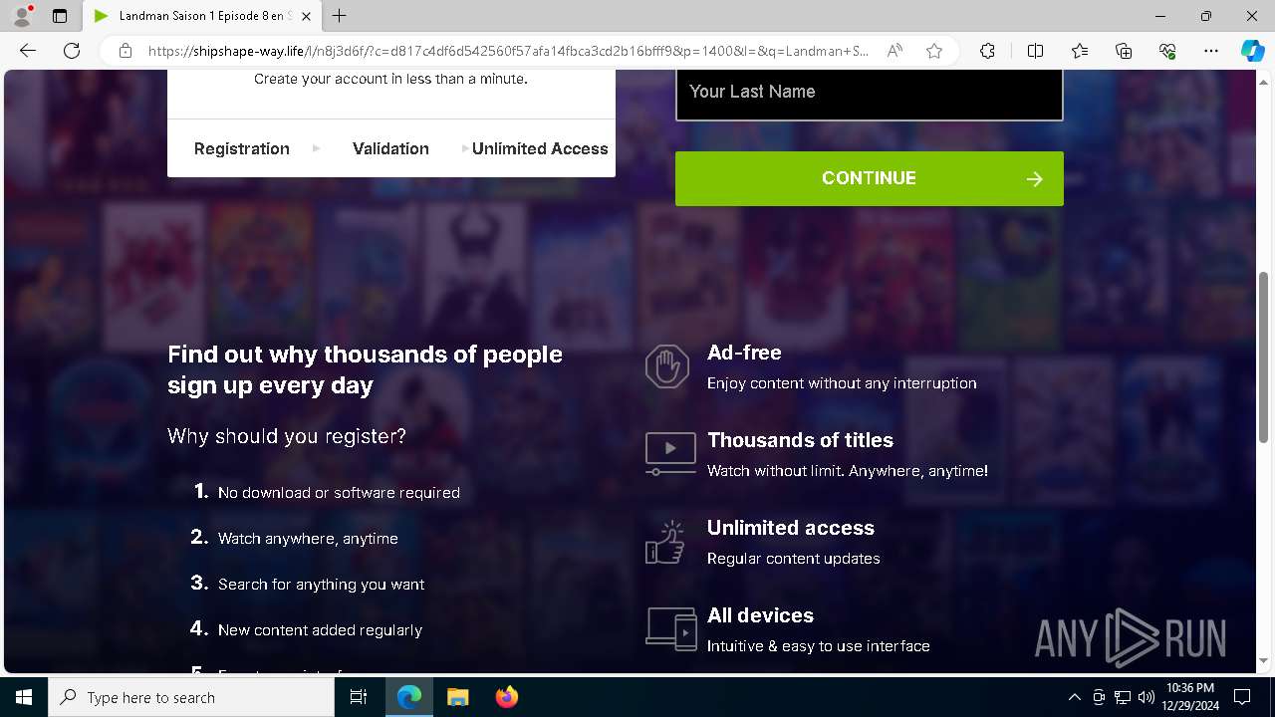Screen dimensions: 1275x717
Task: Open Browser essentials icon
Action: click(1167, 51)
